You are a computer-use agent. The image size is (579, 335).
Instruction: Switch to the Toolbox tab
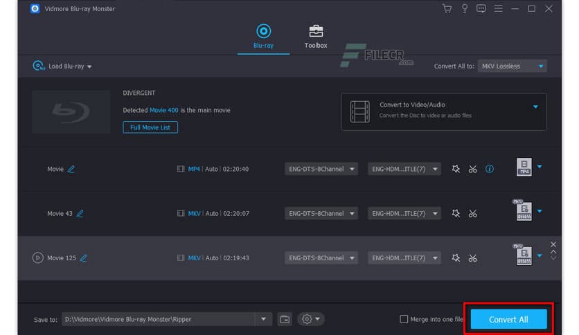316,36
